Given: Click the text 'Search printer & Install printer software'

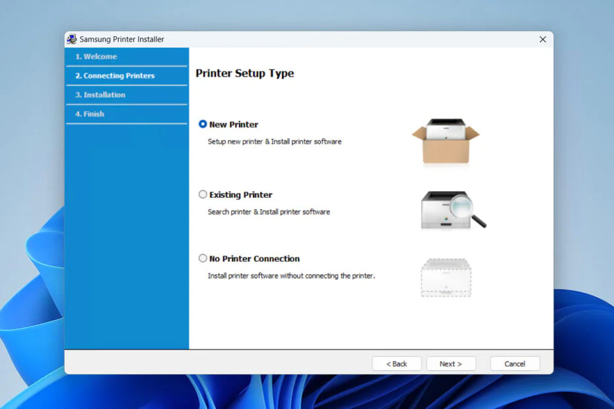Looking at the screenshot, I should [269, 212].
